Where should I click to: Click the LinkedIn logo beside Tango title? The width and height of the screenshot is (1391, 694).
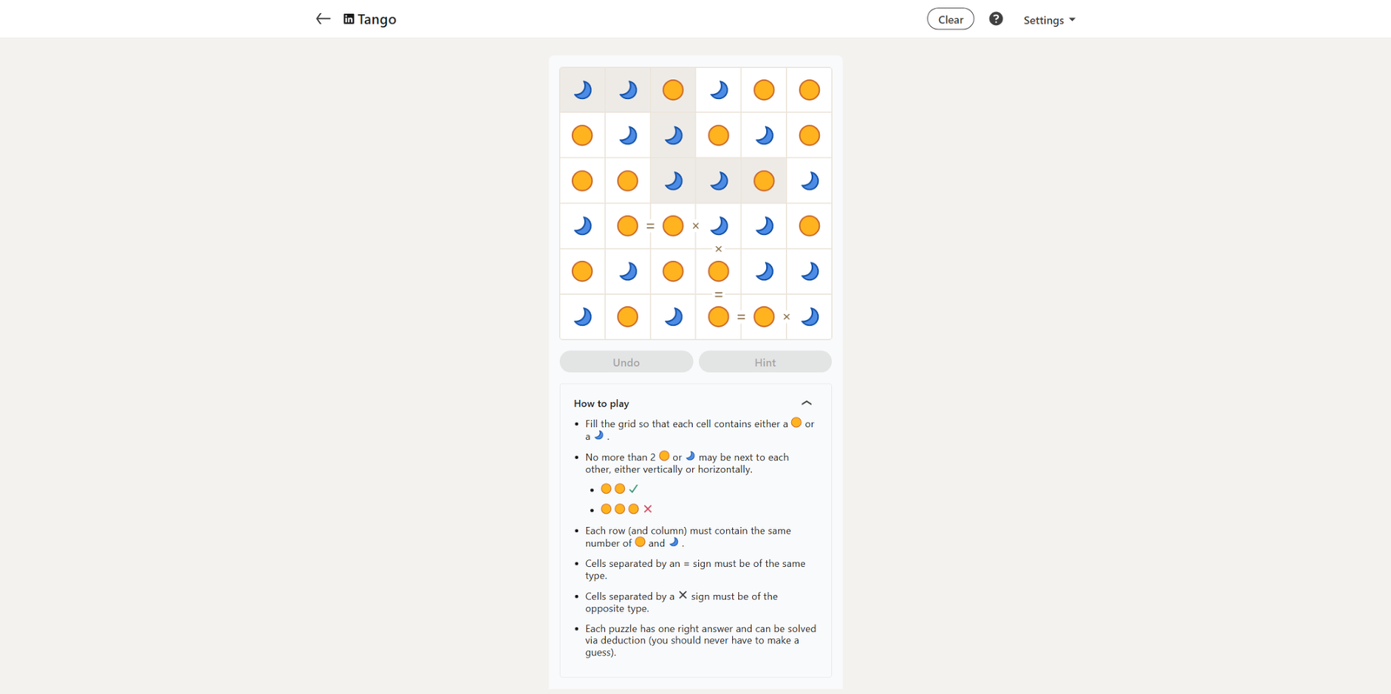pos(349,19)
